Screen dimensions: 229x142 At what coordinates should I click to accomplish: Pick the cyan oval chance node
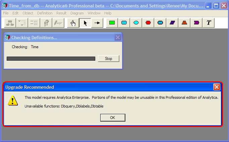coord(136,23)
